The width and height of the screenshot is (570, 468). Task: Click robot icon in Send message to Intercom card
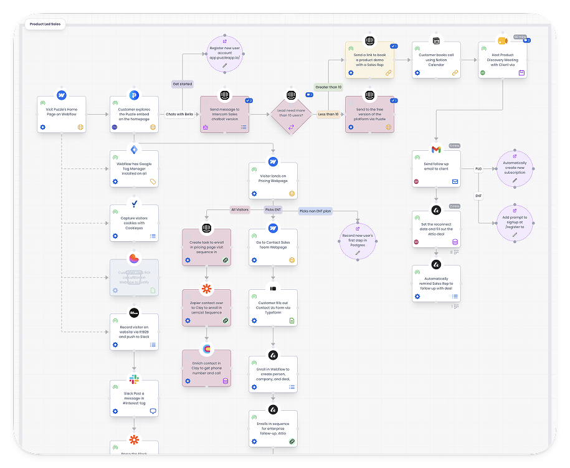(206, 127)
